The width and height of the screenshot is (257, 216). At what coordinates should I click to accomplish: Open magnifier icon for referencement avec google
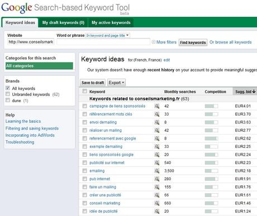point(157,138)
